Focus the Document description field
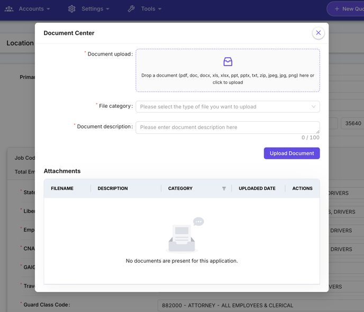The width and height of the screenshot is (364, 312). point(228,127)
